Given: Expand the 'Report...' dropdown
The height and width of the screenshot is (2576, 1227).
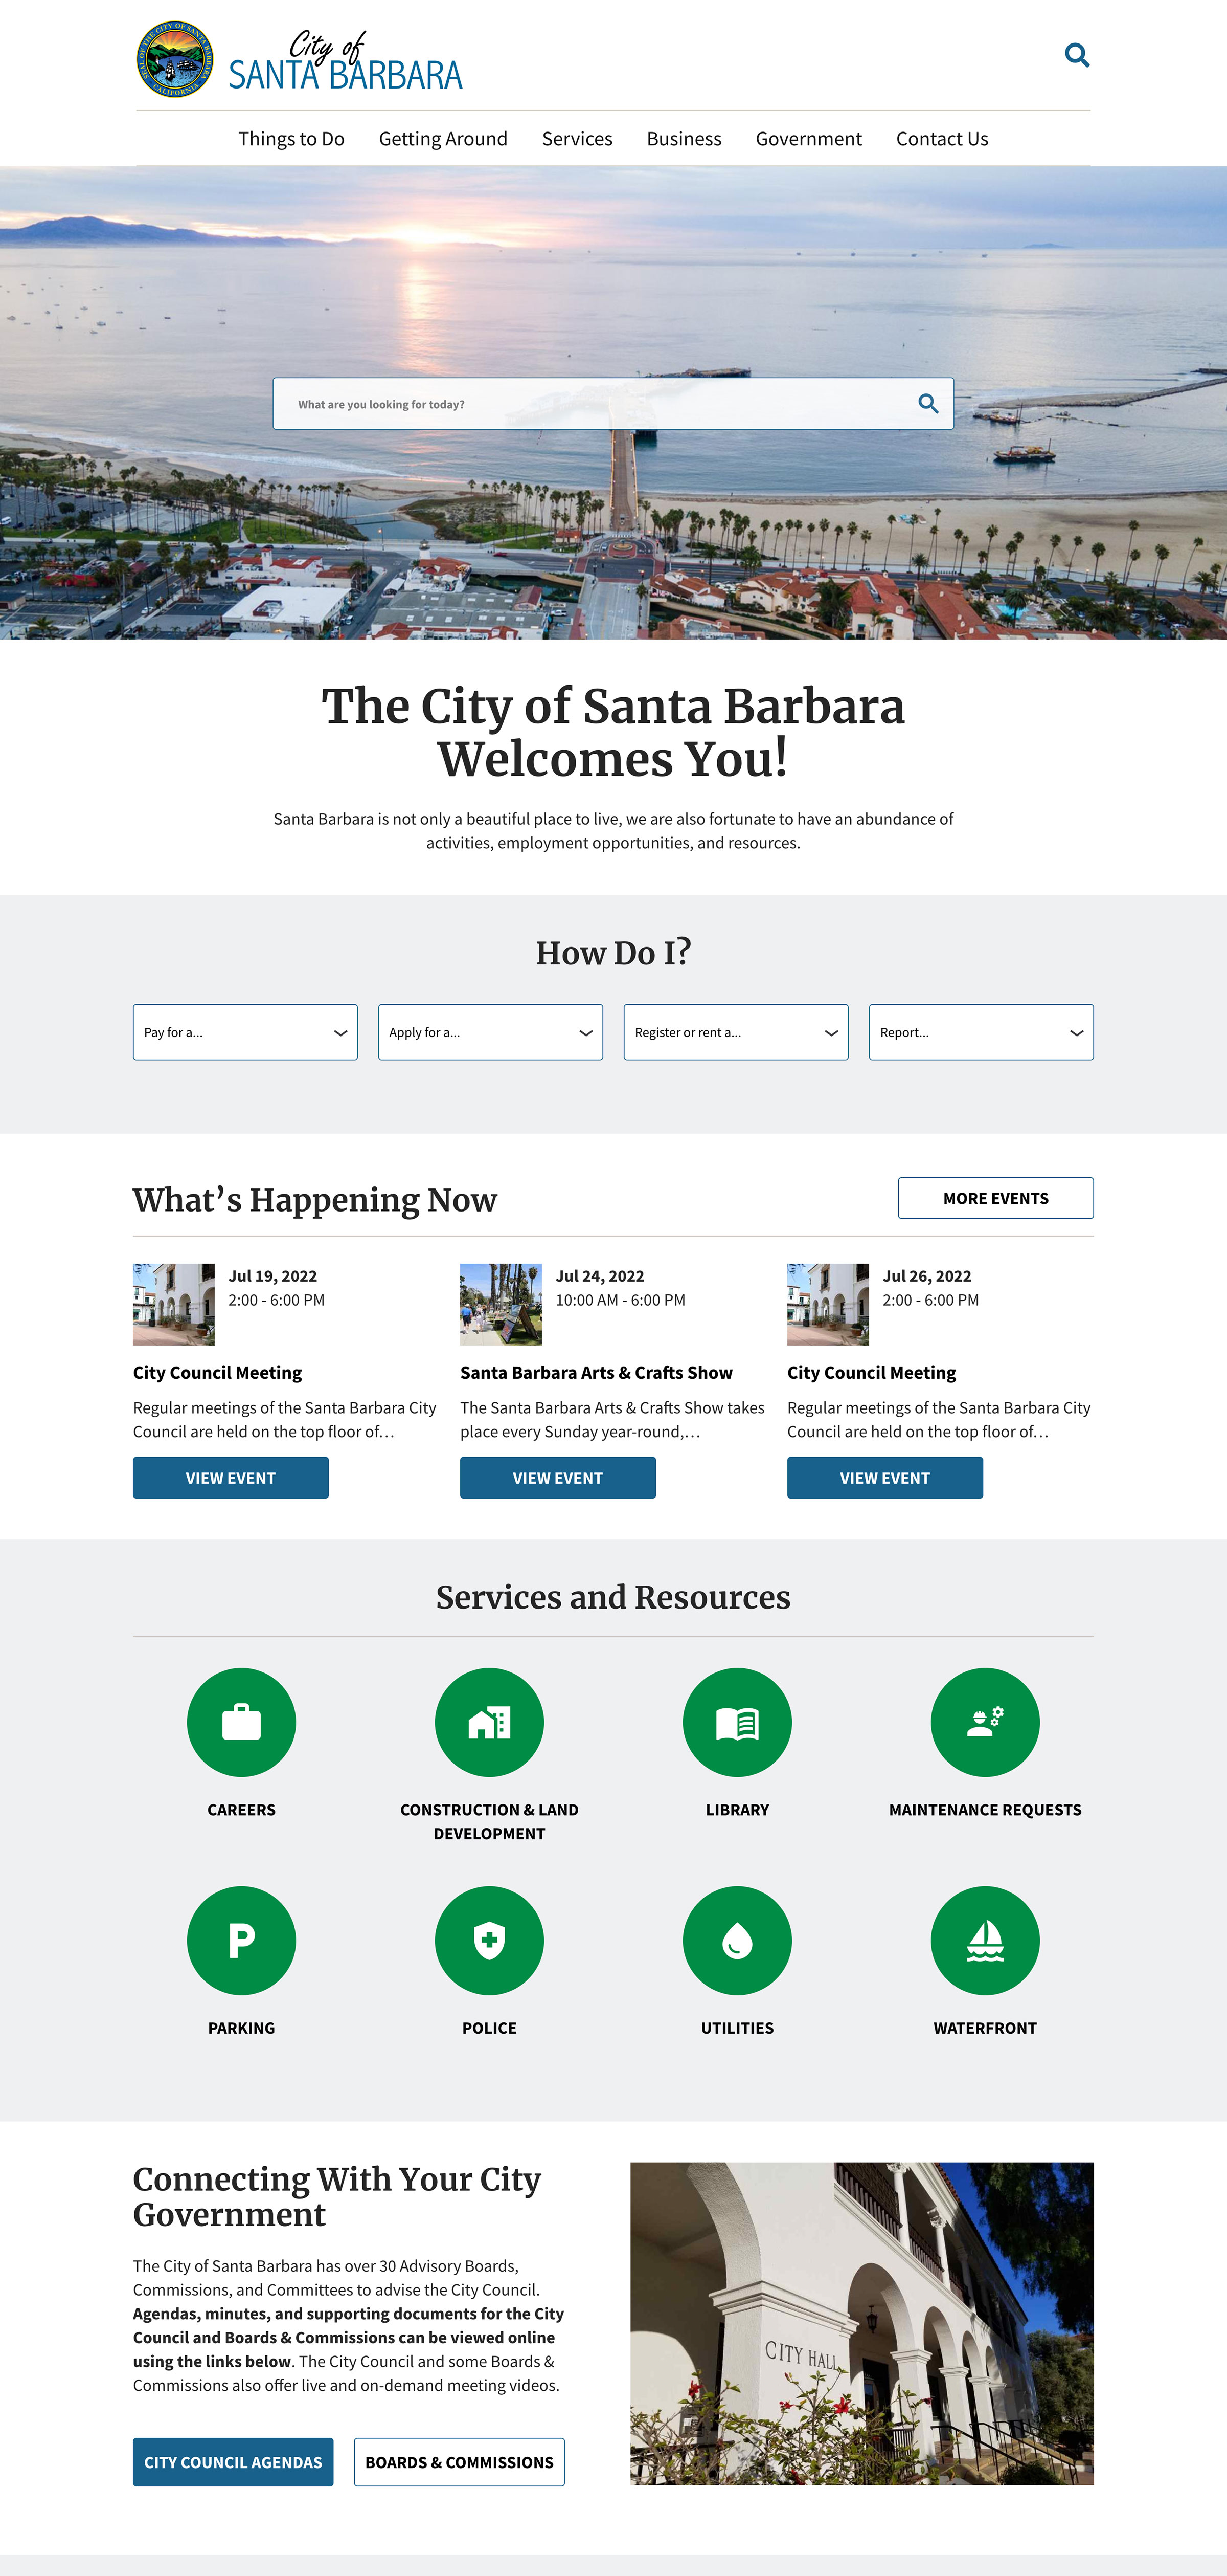Looking at the screenshot, I should pos(981,1032).
